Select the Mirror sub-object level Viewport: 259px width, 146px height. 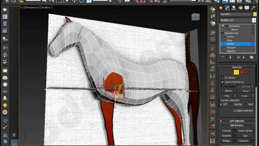click(234, 30)
